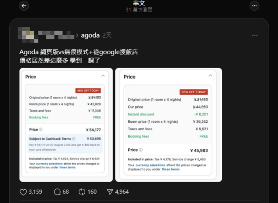Click ¥11,348 taxes and fees value

95,111
